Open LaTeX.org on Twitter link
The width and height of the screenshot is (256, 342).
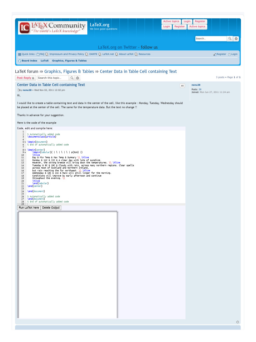click(117, 47)
